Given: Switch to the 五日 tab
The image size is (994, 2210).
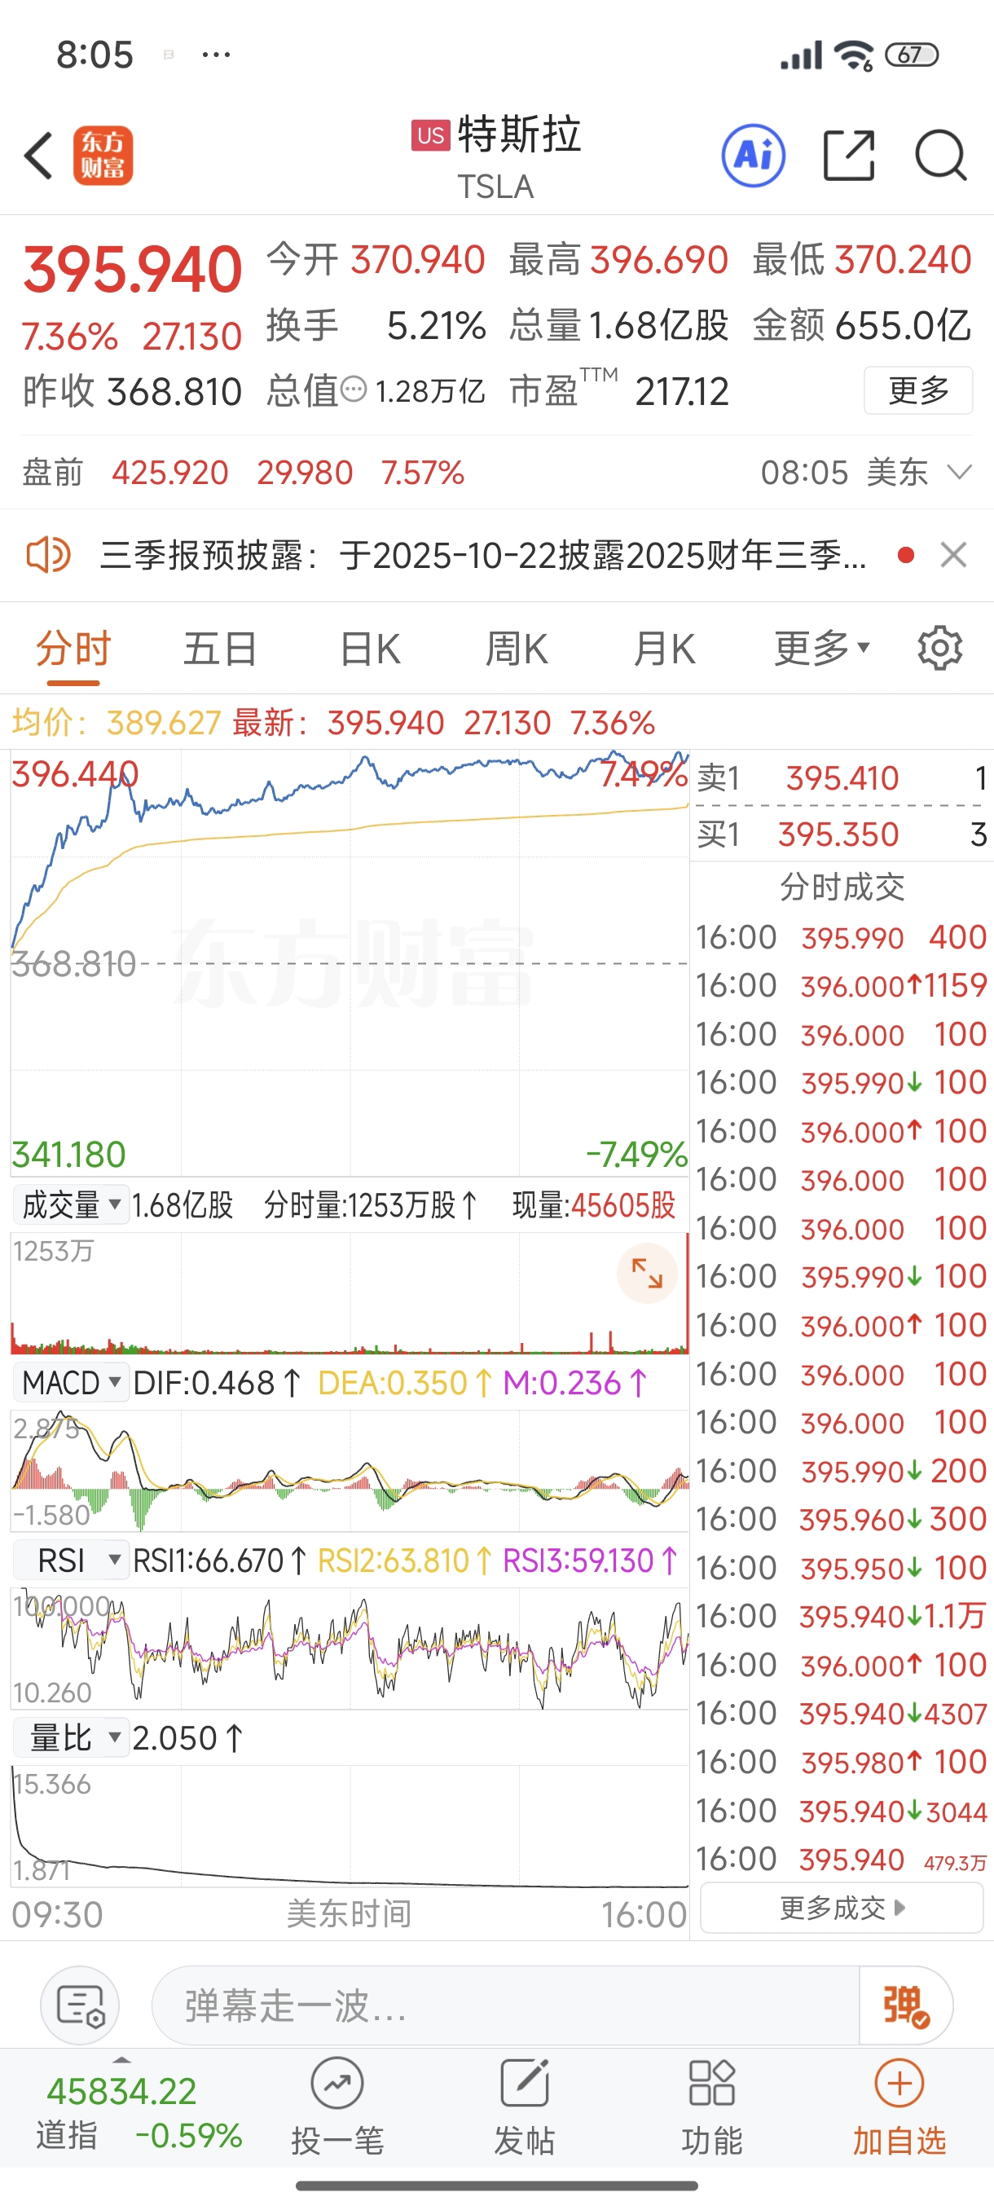Looking at the screenshot, I should (221, 649).
